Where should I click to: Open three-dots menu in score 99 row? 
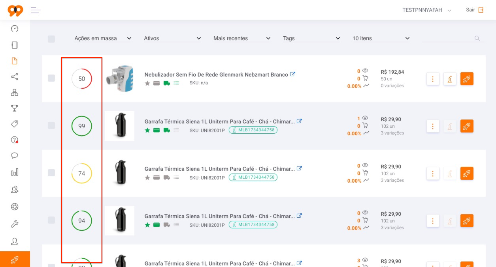pyautogui.click(x=433, y=126)
